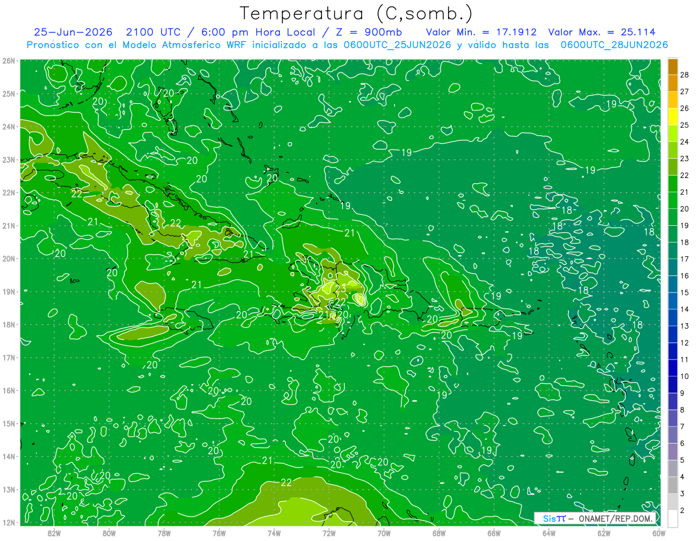Screen dimensions: 700x541
Task: Click the "23N" latitude axis label
Action: pyautogui.click(x=9, y=159)
